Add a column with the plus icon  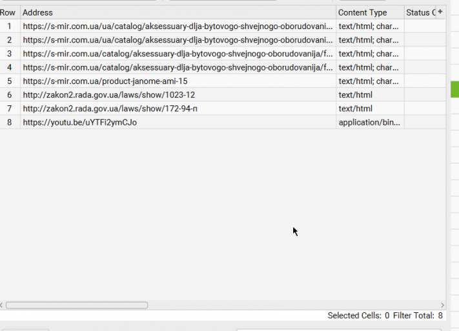coord(440,12)
